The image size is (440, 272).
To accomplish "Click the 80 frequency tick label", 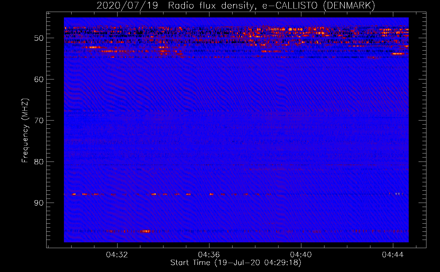I will [39, 162].
